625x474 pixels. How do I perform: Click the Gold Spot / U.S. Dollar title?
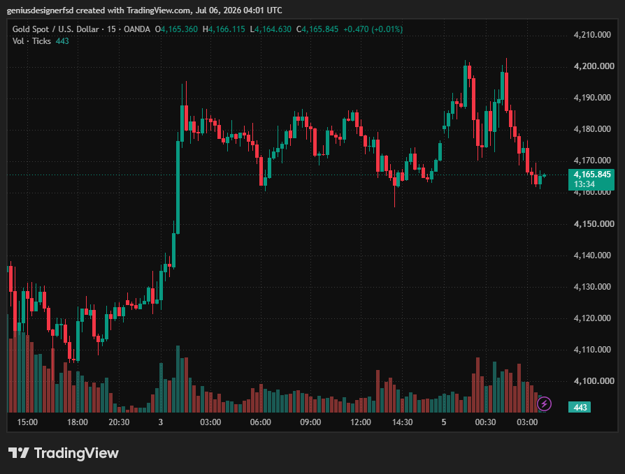[55, 29]
